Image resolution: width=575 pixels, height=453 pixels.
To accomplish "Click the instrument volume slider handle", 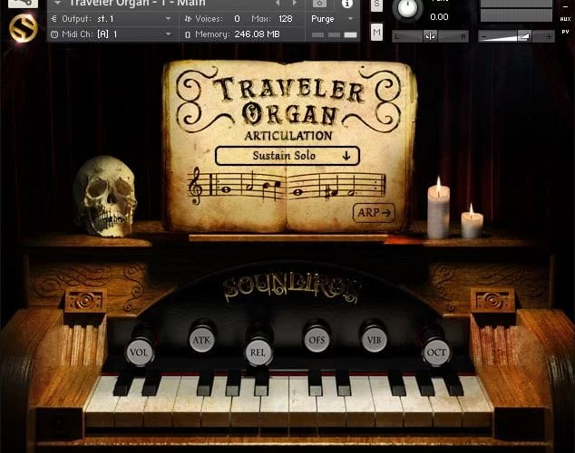I will 523,36.
